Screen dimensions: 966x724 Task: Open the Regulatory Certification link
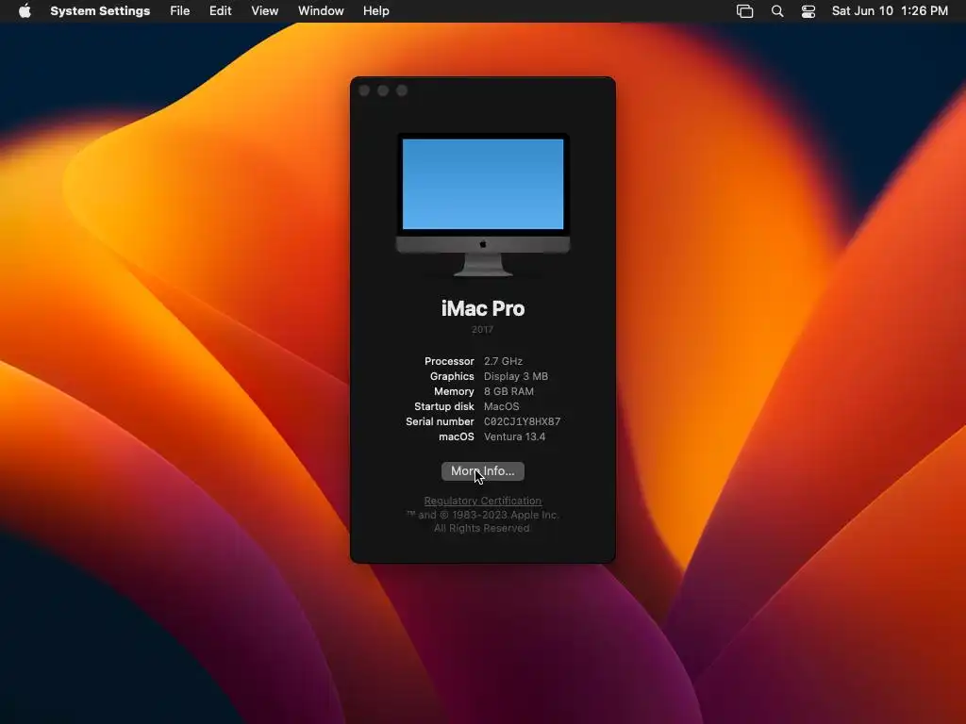483,501
